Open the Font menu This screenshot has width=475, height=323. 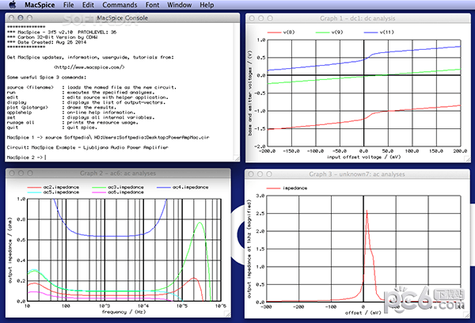point(152,5)
